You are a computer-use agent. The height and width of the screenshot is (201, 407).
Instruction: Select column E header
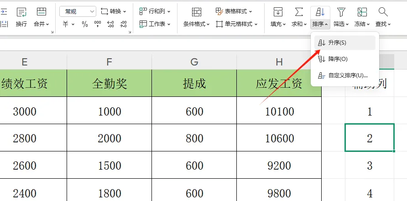click(x=33, y=62)
